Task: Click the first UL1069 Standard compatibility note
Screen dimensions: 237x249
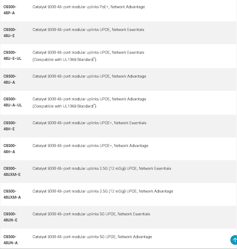Action: tap(64, 59)
